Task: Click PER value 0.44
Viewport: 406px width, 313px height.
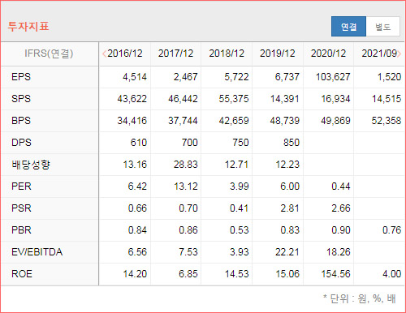Action: (x=341, y=187)
